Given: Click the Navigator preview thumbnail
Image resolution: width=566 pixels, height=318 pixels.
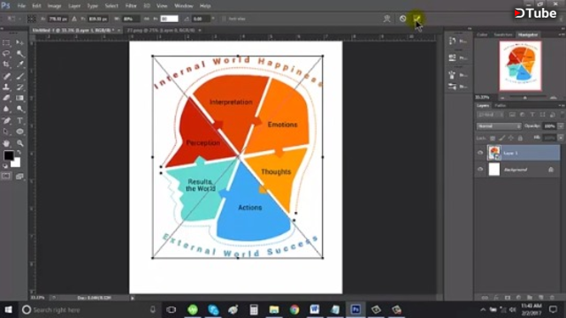Looking at the screenshot, I should (x=520, y=65).
